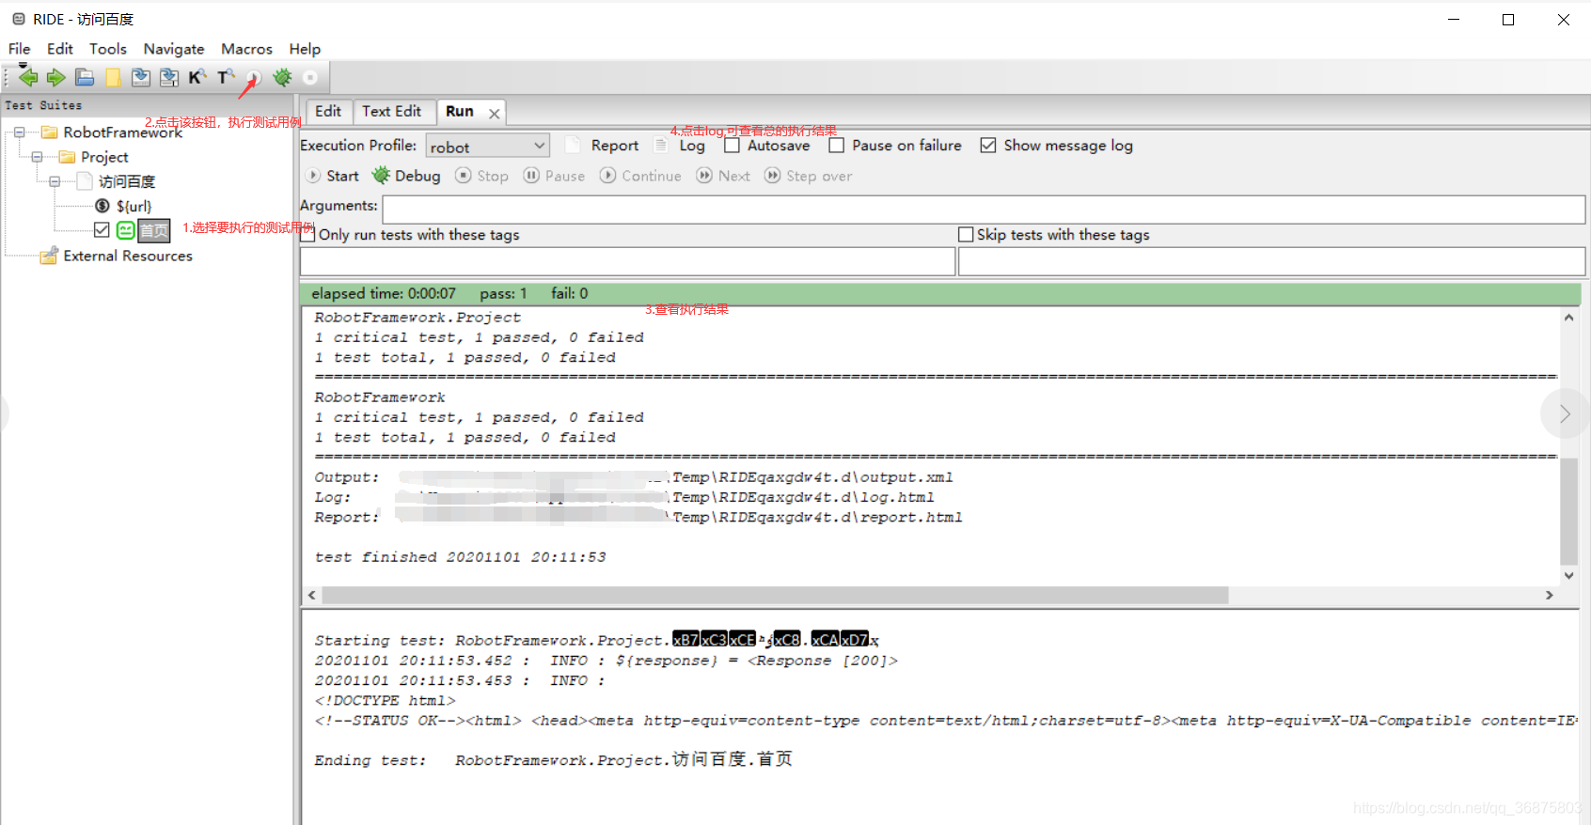Click the Log button text
1591x825 pixels.
[x=692, y=146]
